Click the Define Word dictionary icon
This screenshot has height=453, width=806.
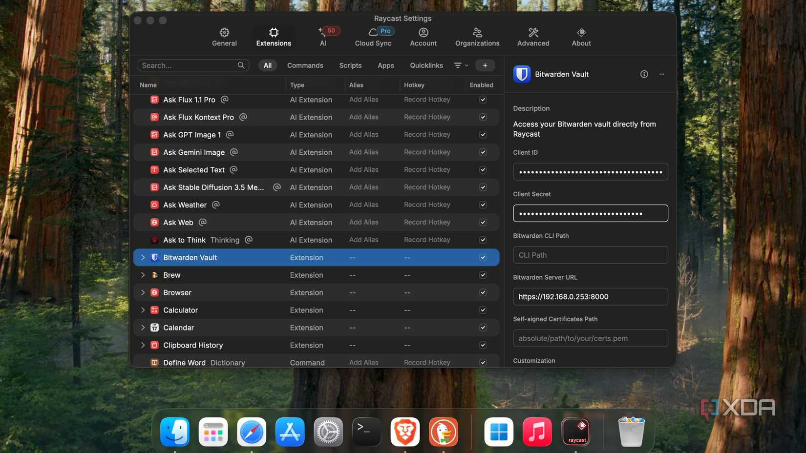[154, 362]
